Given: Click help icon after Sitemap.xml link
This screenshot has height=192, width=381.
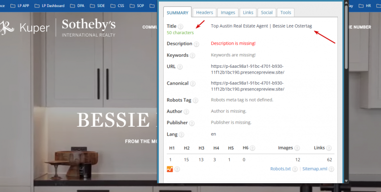Looking at the screenshot, I should tap(331, 169).
